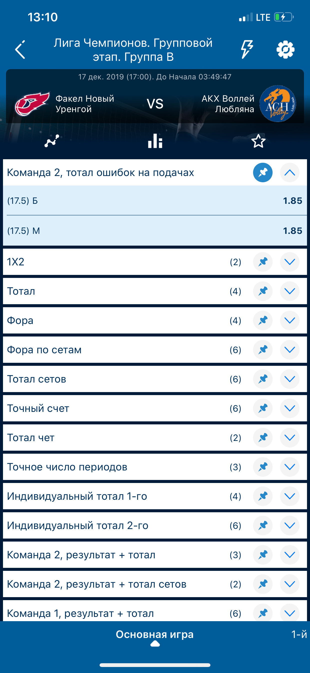Switch to the 1-й period tab

click(x=299, y=634)
